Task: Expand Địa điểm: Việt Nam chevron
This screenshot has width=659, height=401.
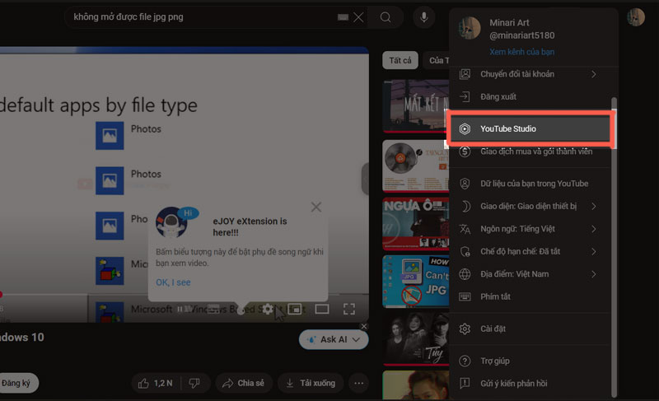Action: (593, 274)
